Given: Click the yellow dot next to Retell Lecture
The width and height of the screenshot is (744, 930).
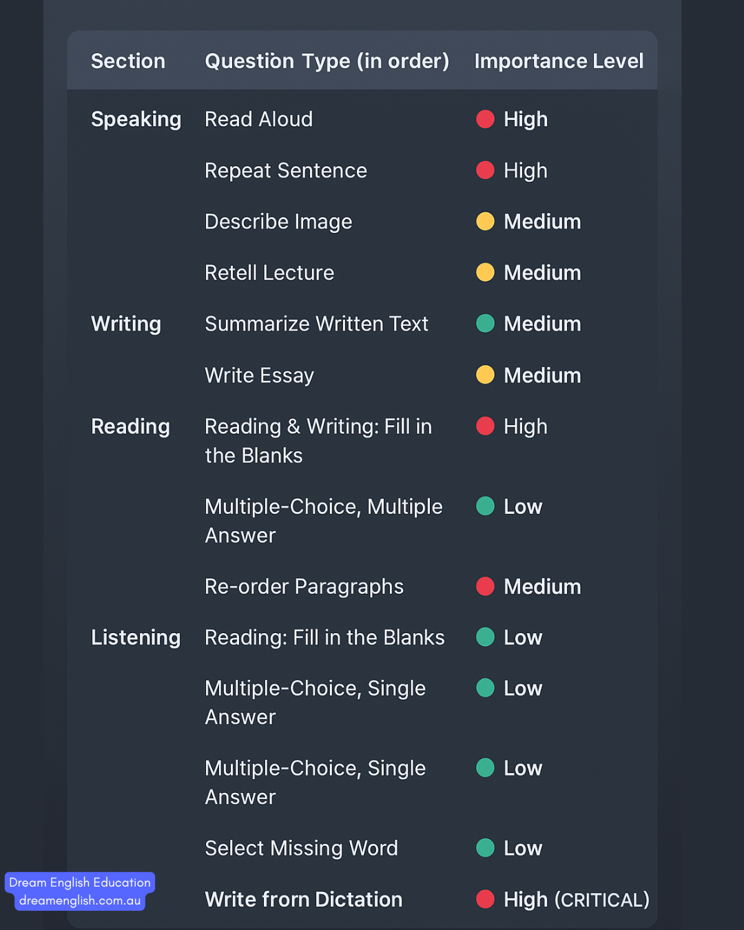Looking at the screenshot, I should point(485,272).
